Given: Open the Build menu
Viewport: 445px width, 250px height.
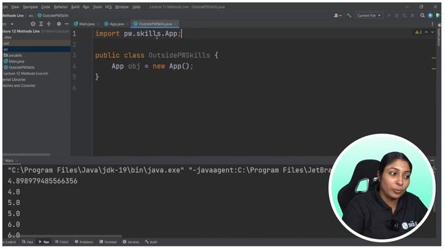Looking at the screenshot, I should 75,7.
